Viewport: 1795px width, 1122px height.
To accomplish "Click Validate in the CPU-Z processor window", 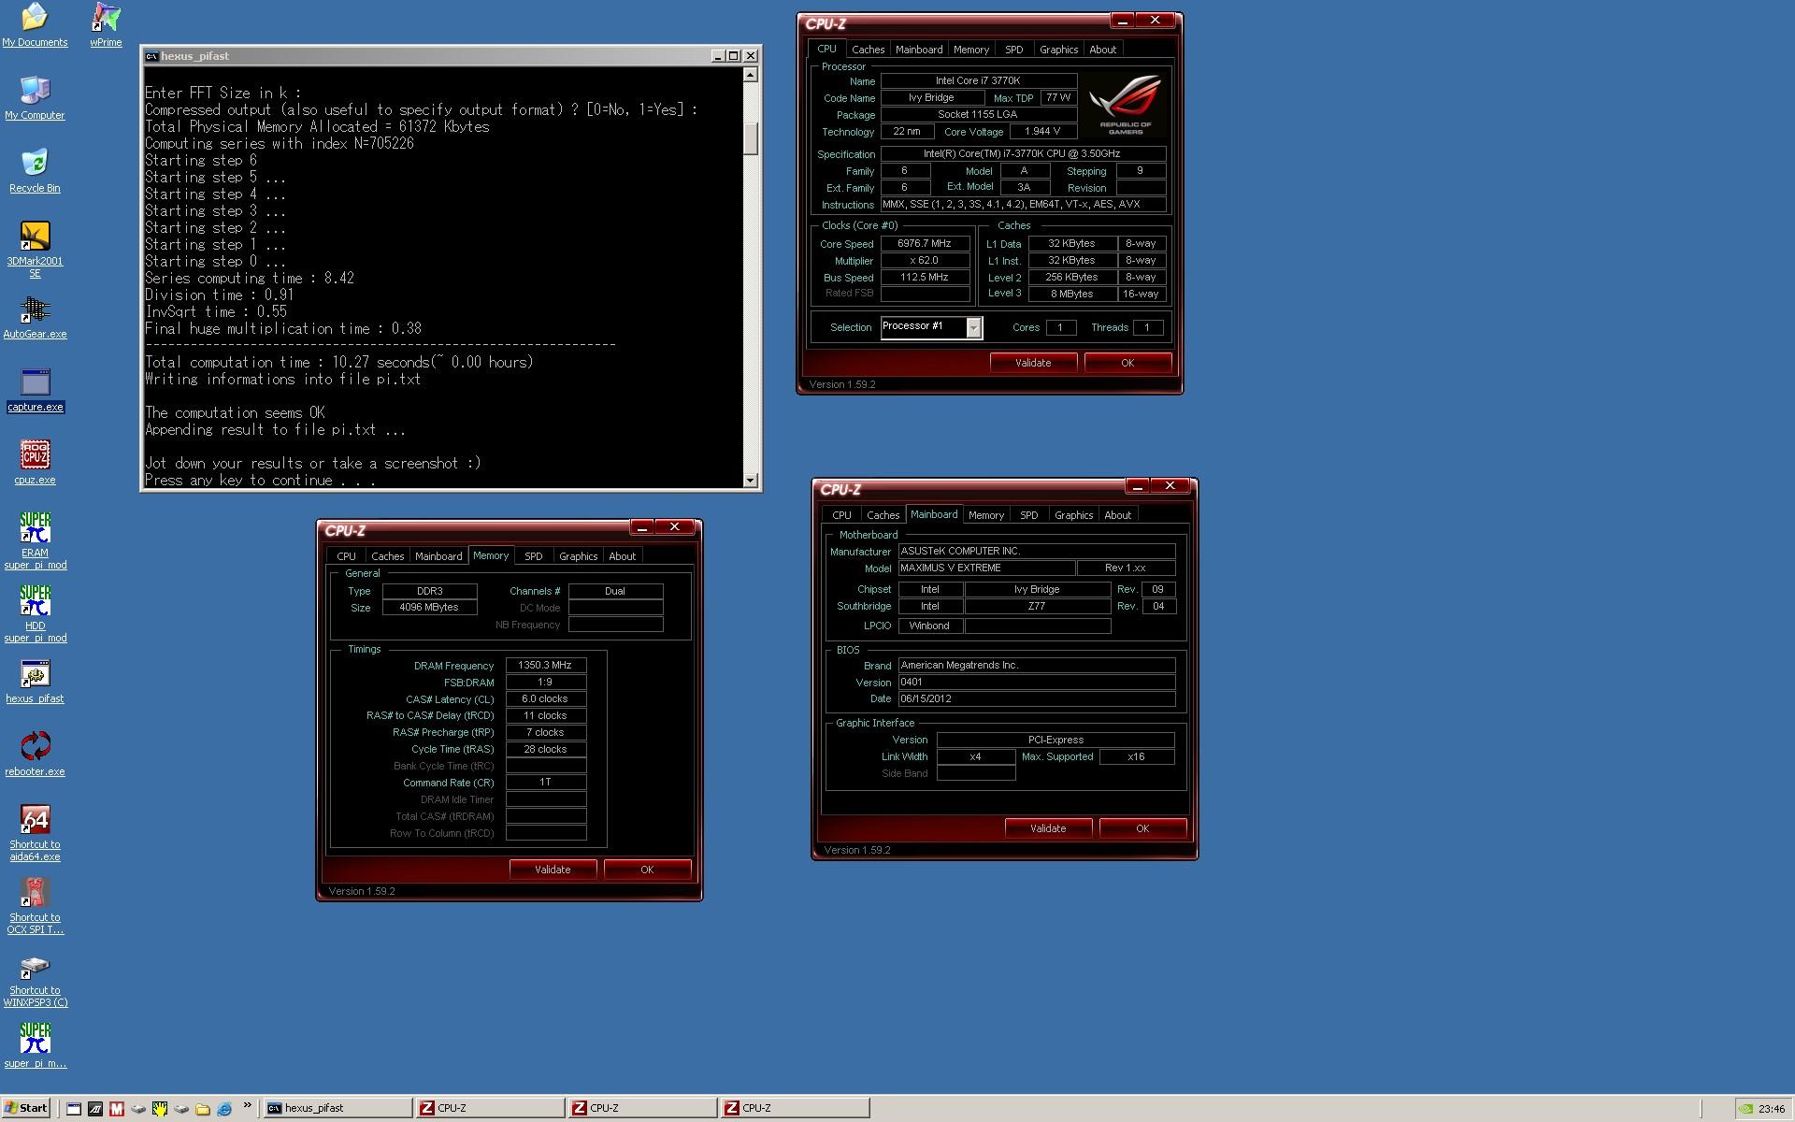I will coord(1033,363).
